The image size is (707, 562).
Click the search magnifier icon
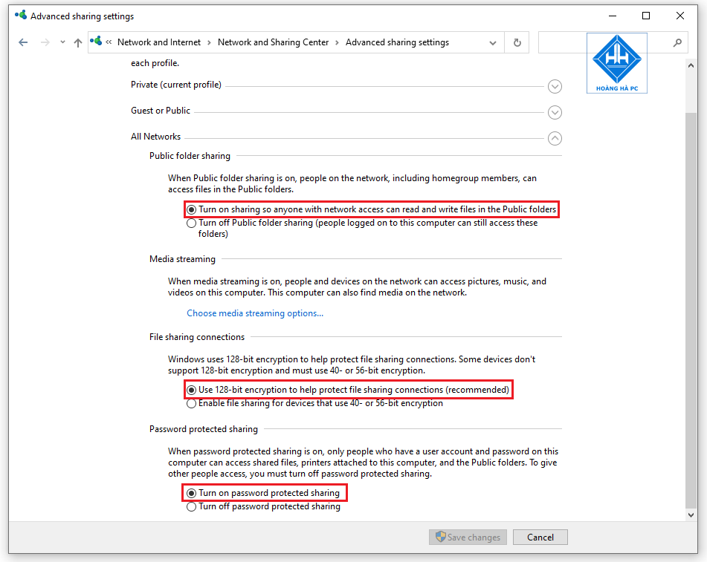coord(677,42)
